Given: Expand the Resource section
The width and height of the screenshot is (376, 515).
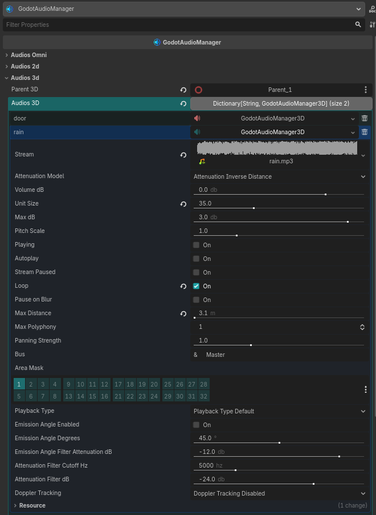Looking at the screenshot, I should pyautogui.click(x=15, y=505).
